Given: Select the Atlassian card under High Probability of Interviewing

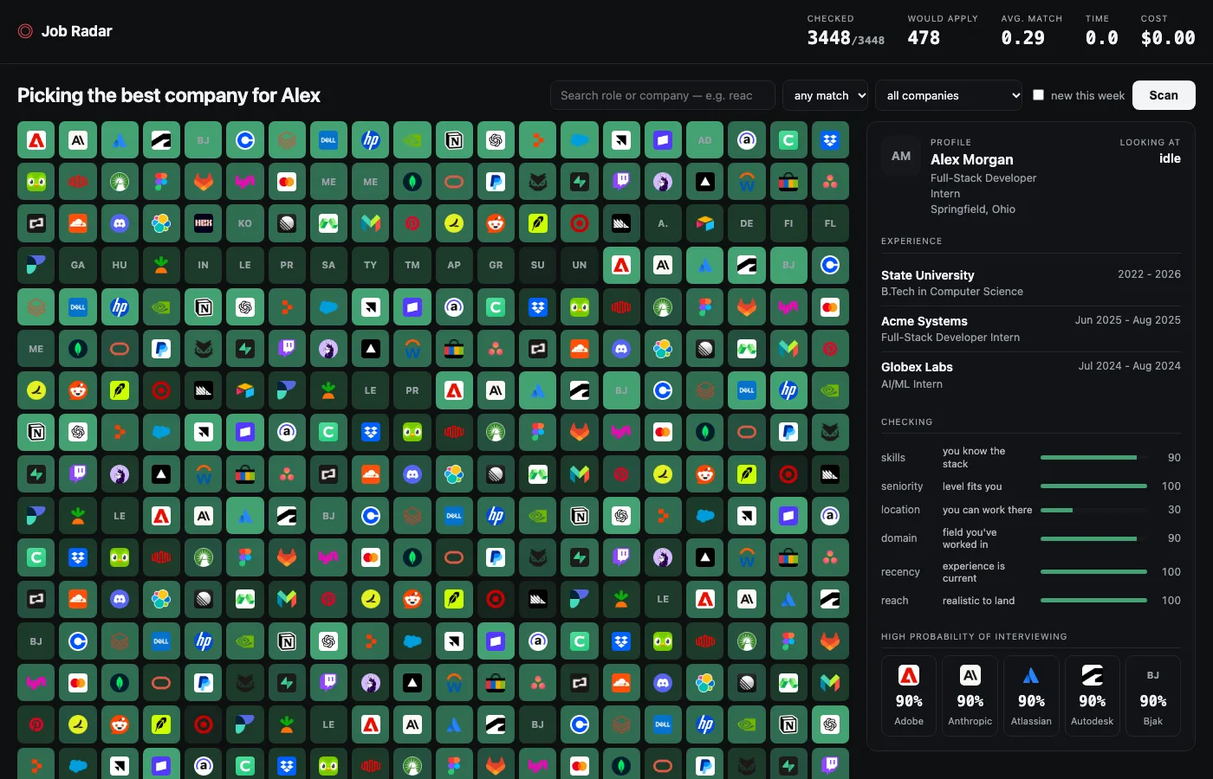Looking at the screenshot, I should tap(1031, 696).
